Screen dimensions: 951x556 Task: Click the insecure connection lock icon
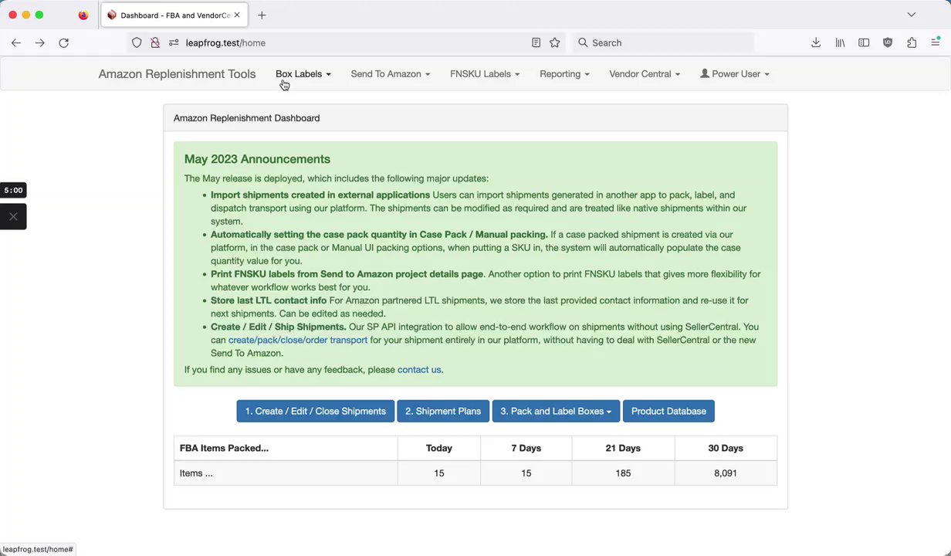[155, 43]
